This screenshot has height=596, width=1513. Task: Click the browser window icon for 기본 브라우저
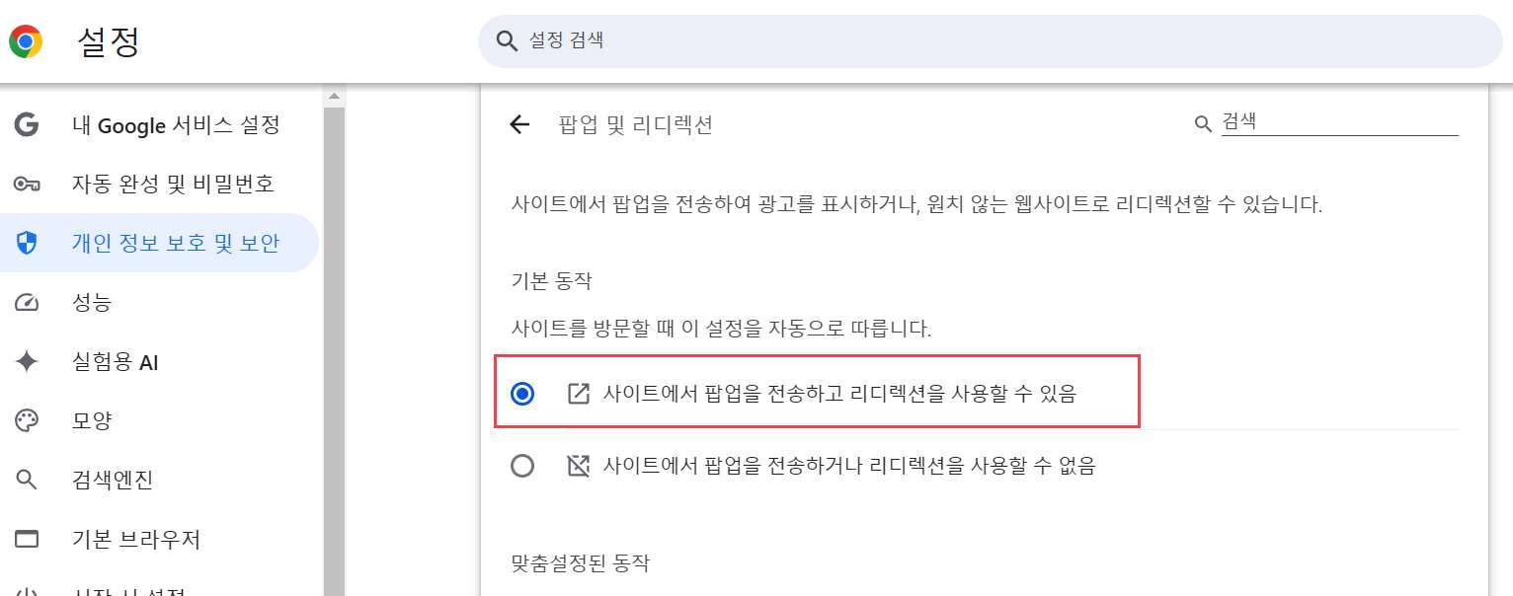pos(27,540)
